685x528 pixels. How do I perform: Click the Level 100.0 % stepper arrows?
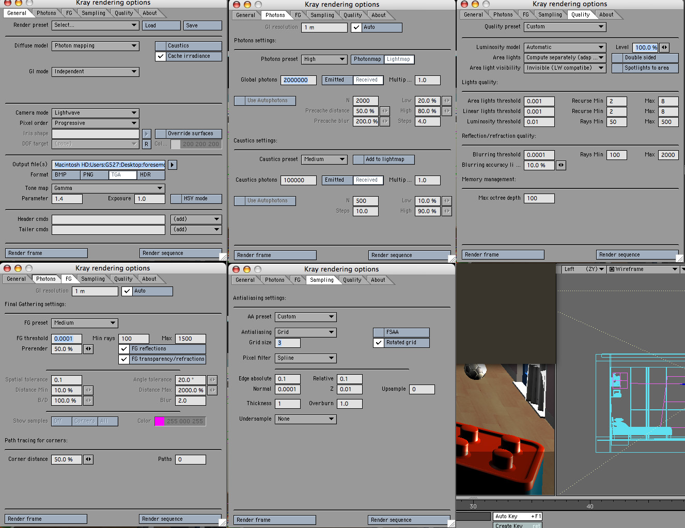(x=664, y=47)
